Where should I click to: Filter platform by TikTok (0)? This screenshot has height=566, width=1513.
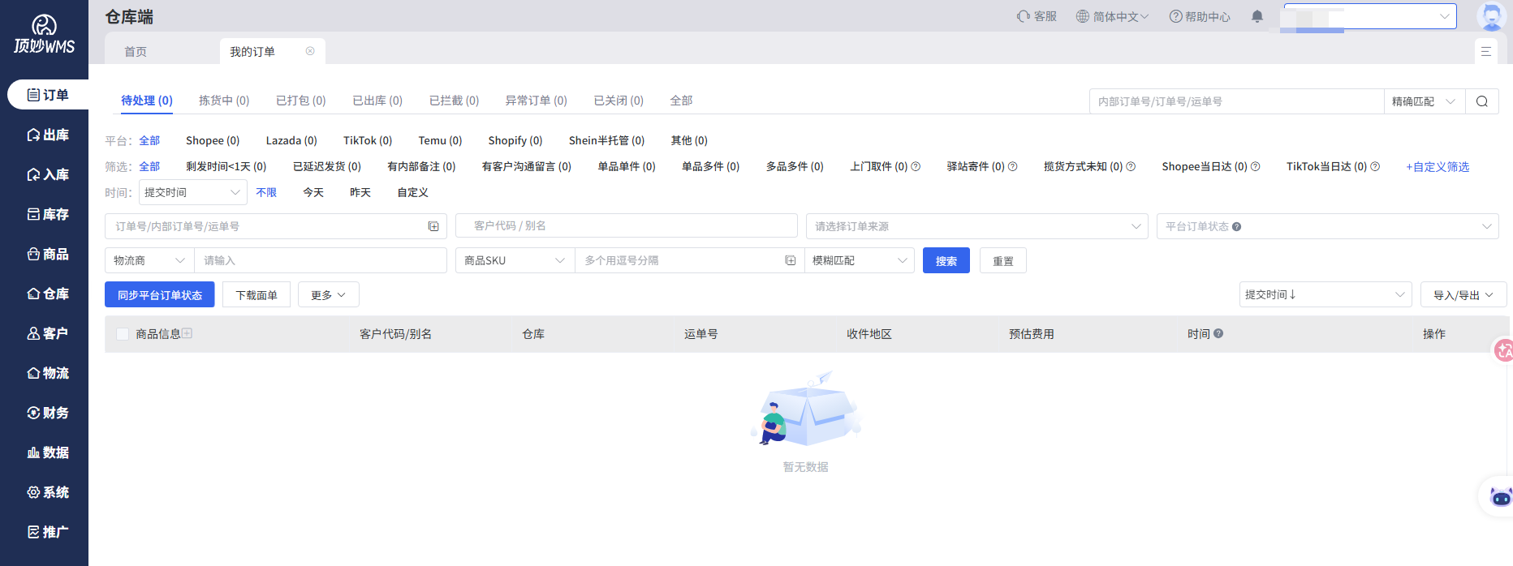coord(368,140)
